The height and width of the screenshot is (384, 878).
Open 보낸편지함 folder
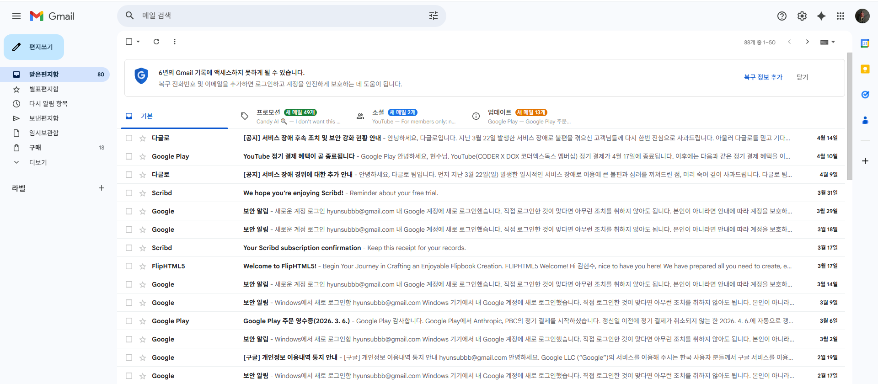55,118
